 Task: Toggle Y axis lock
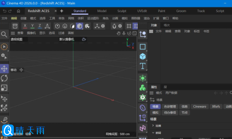32,26
